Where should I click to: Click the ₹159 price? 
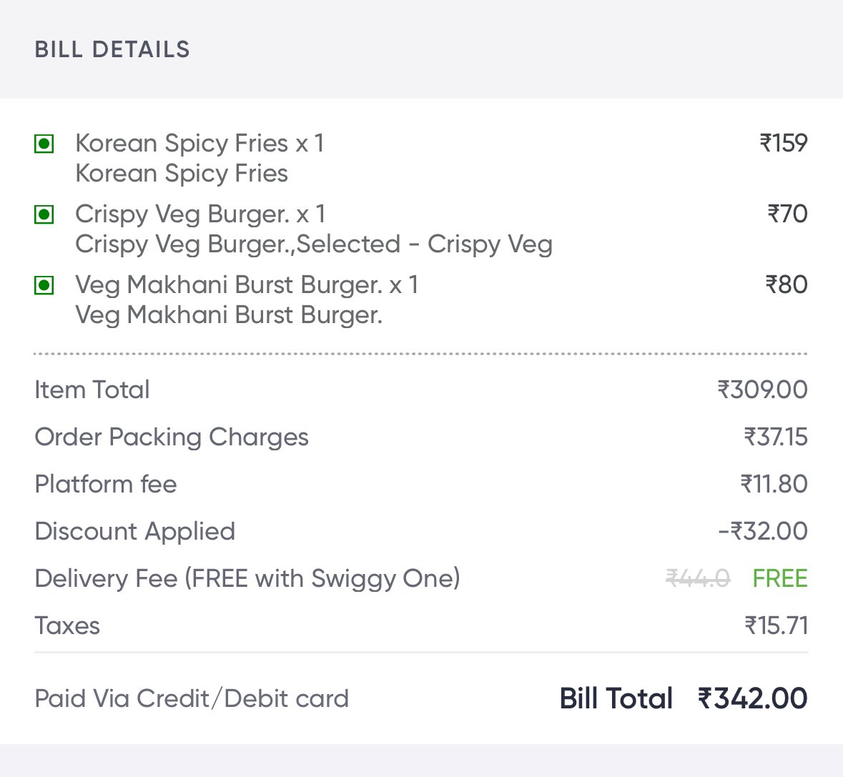pos(784,144)
